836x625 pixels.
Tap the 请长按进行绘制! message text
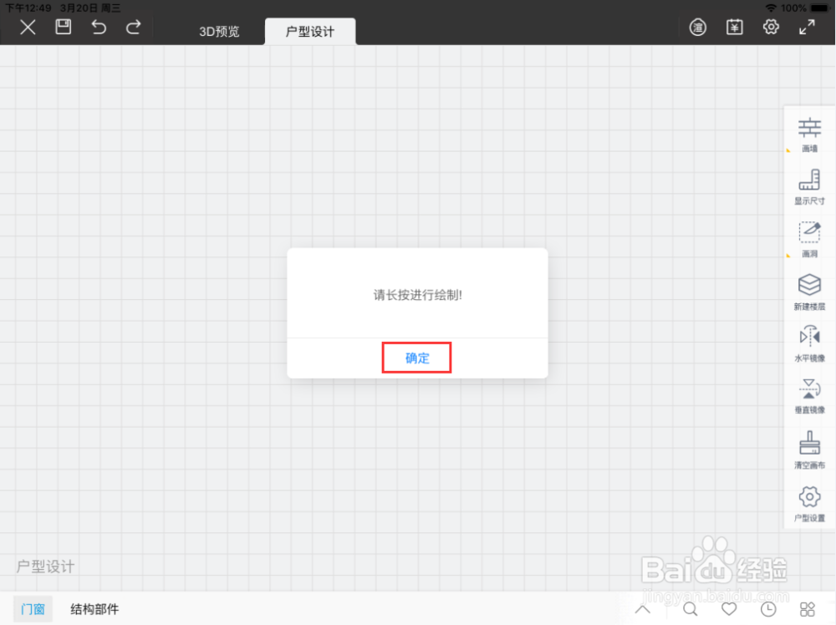coord(417,295)
